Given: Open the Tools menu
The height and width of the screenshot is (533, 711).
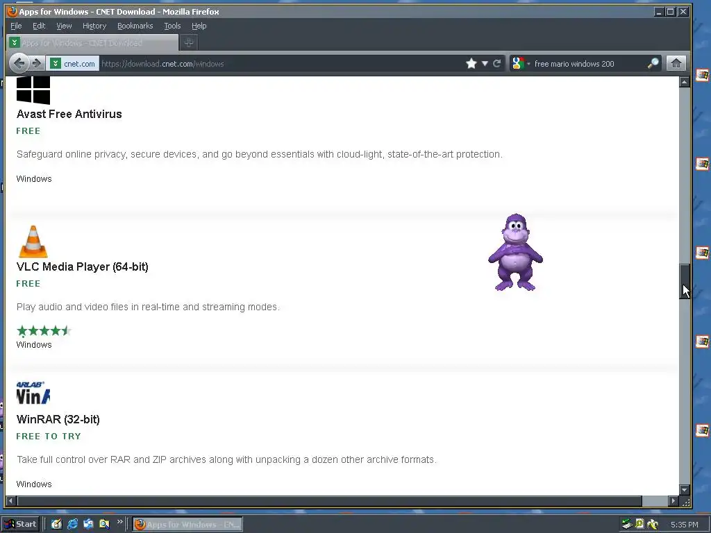Looking at the screenshot, I should (x=172, y=26).
